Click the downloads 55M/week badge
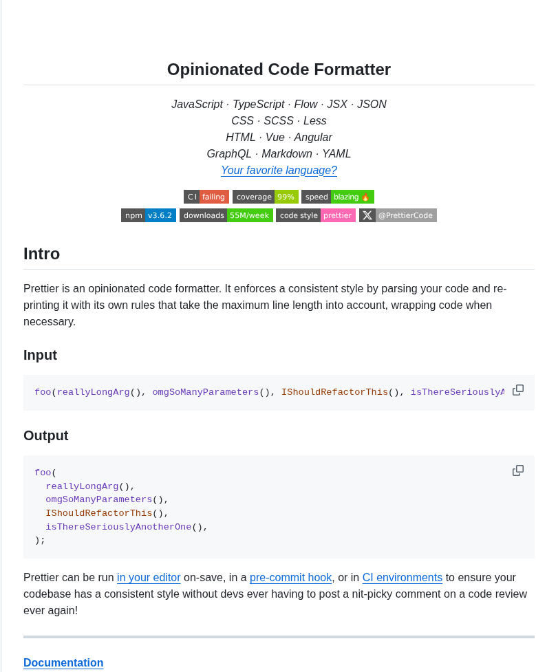Screen dimensions: 536x672 click(226, 215)
